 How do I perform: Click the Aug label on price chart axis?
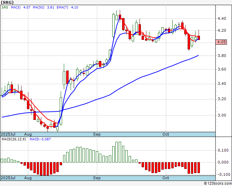tap(28, 135)
